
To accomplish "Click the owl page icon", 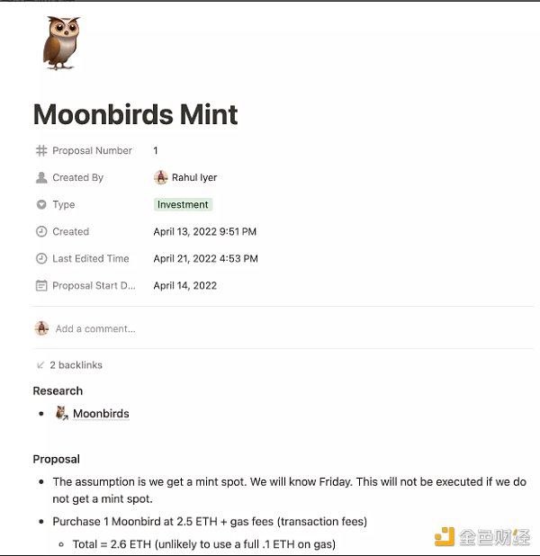I will [61, 43].
